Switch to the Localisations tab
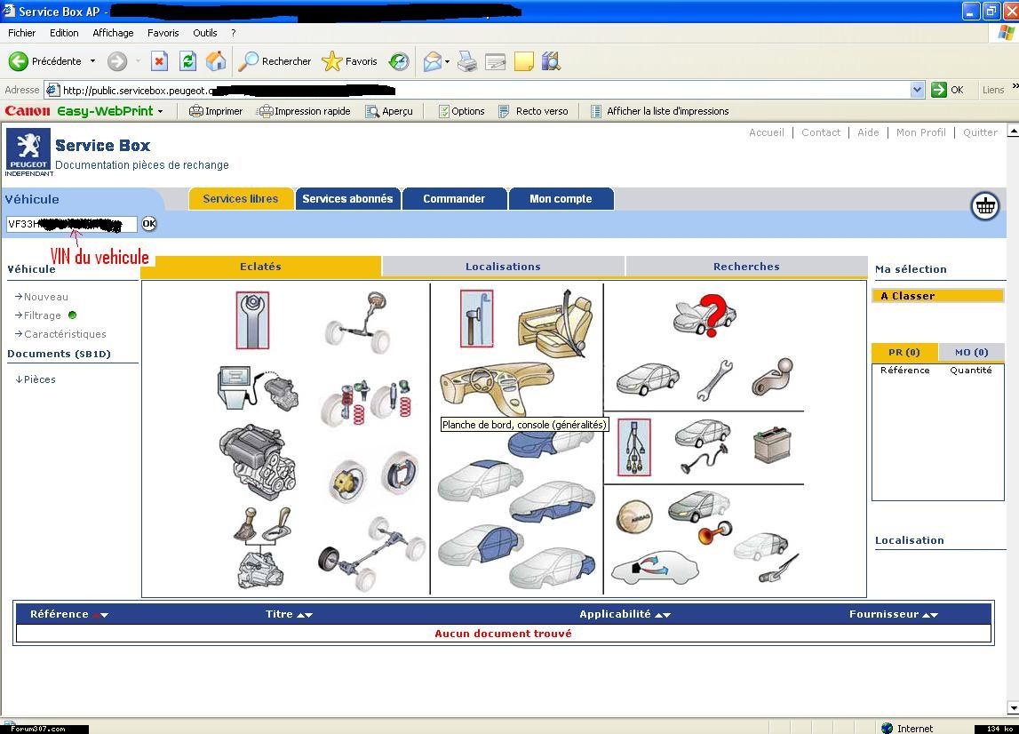Viewport: 1019px width, 734px height. [x=503, y=266]
